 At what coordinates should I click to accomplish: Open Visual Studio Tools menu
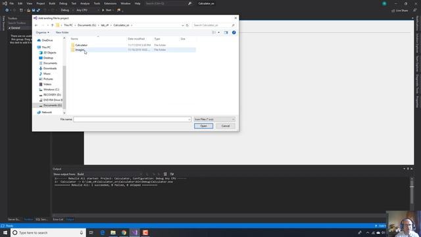click(x=97, y=3)
